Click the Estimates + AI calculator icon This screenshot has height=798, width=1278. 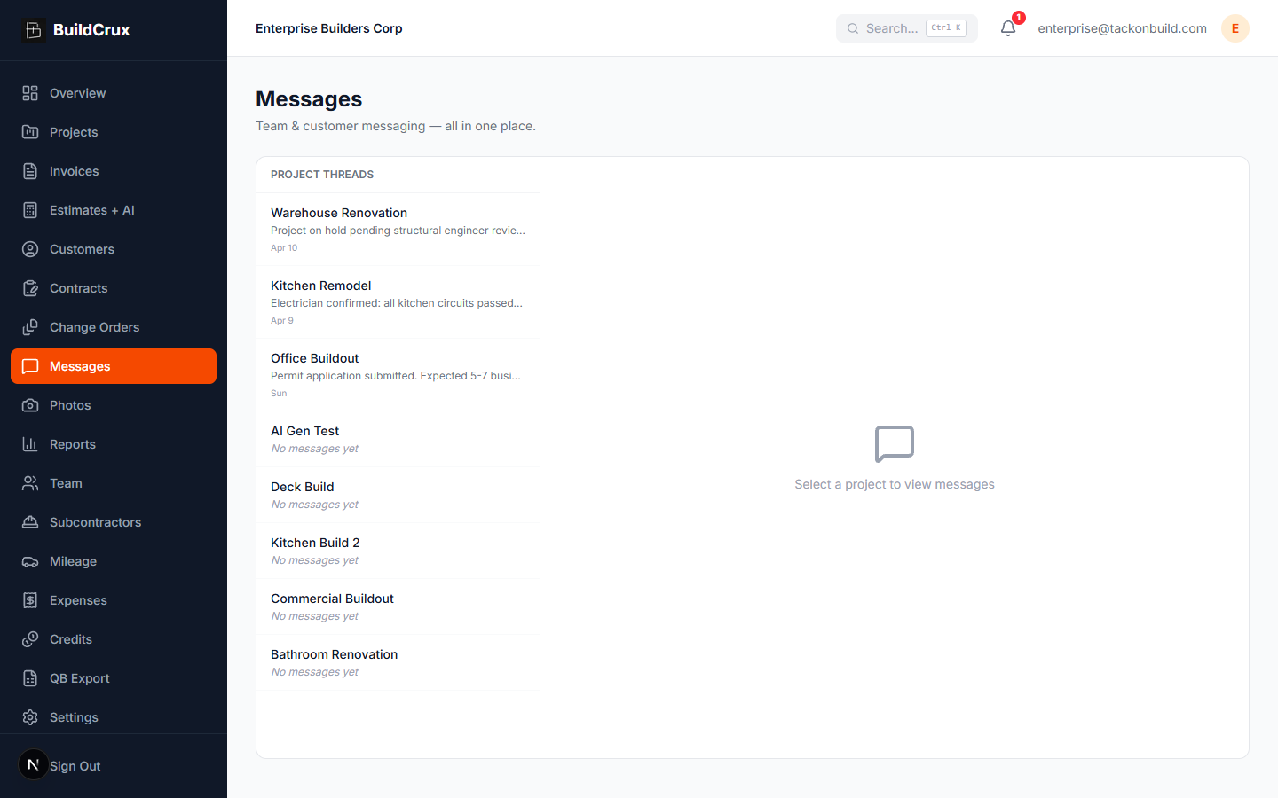[30, 210]
